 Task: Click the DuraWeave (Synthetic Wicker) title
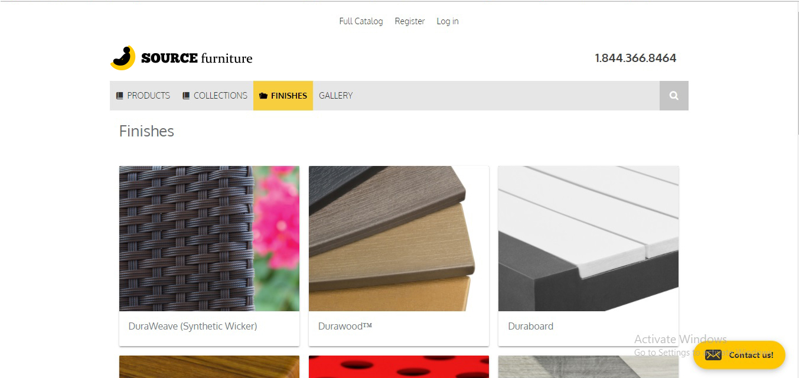[x=193, y=326]
